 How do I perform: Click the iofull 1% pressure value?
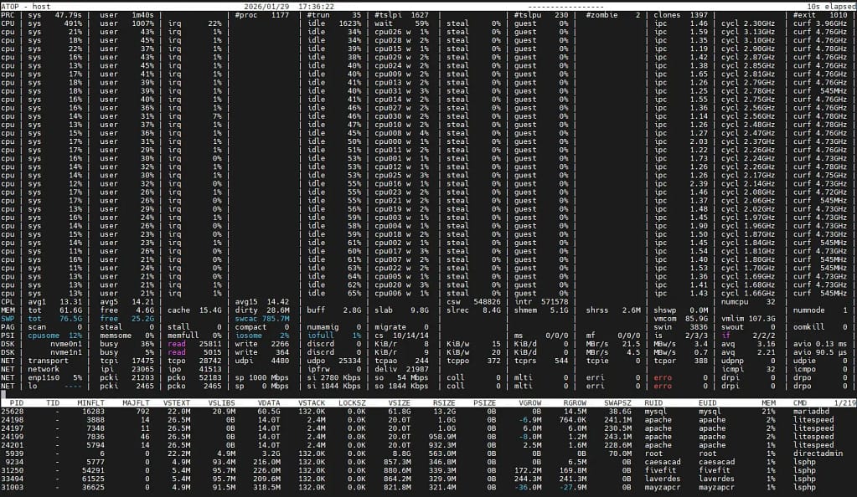(x=334, y=336)
